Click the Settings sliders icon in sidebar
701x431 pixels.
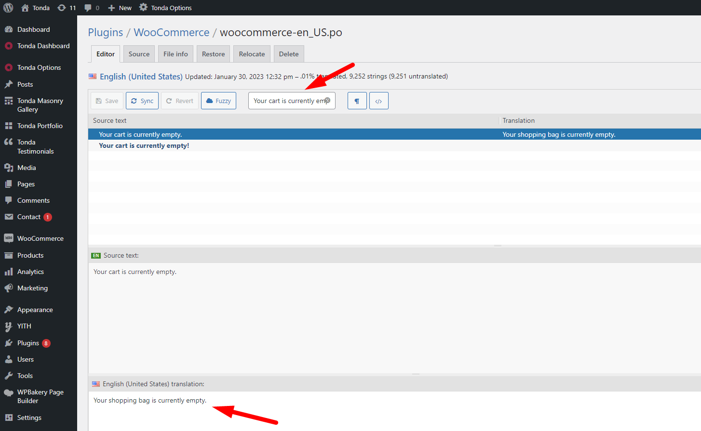[9, 418]
